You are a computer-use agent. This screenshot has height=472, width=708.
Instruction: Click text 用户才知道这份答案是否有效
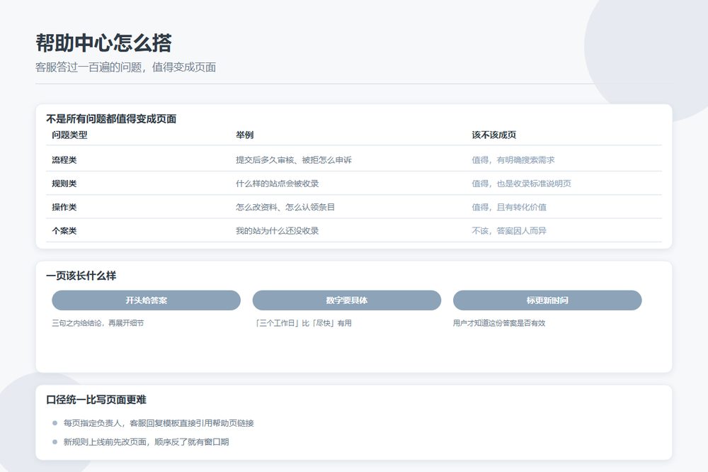[x=499, y=323]
